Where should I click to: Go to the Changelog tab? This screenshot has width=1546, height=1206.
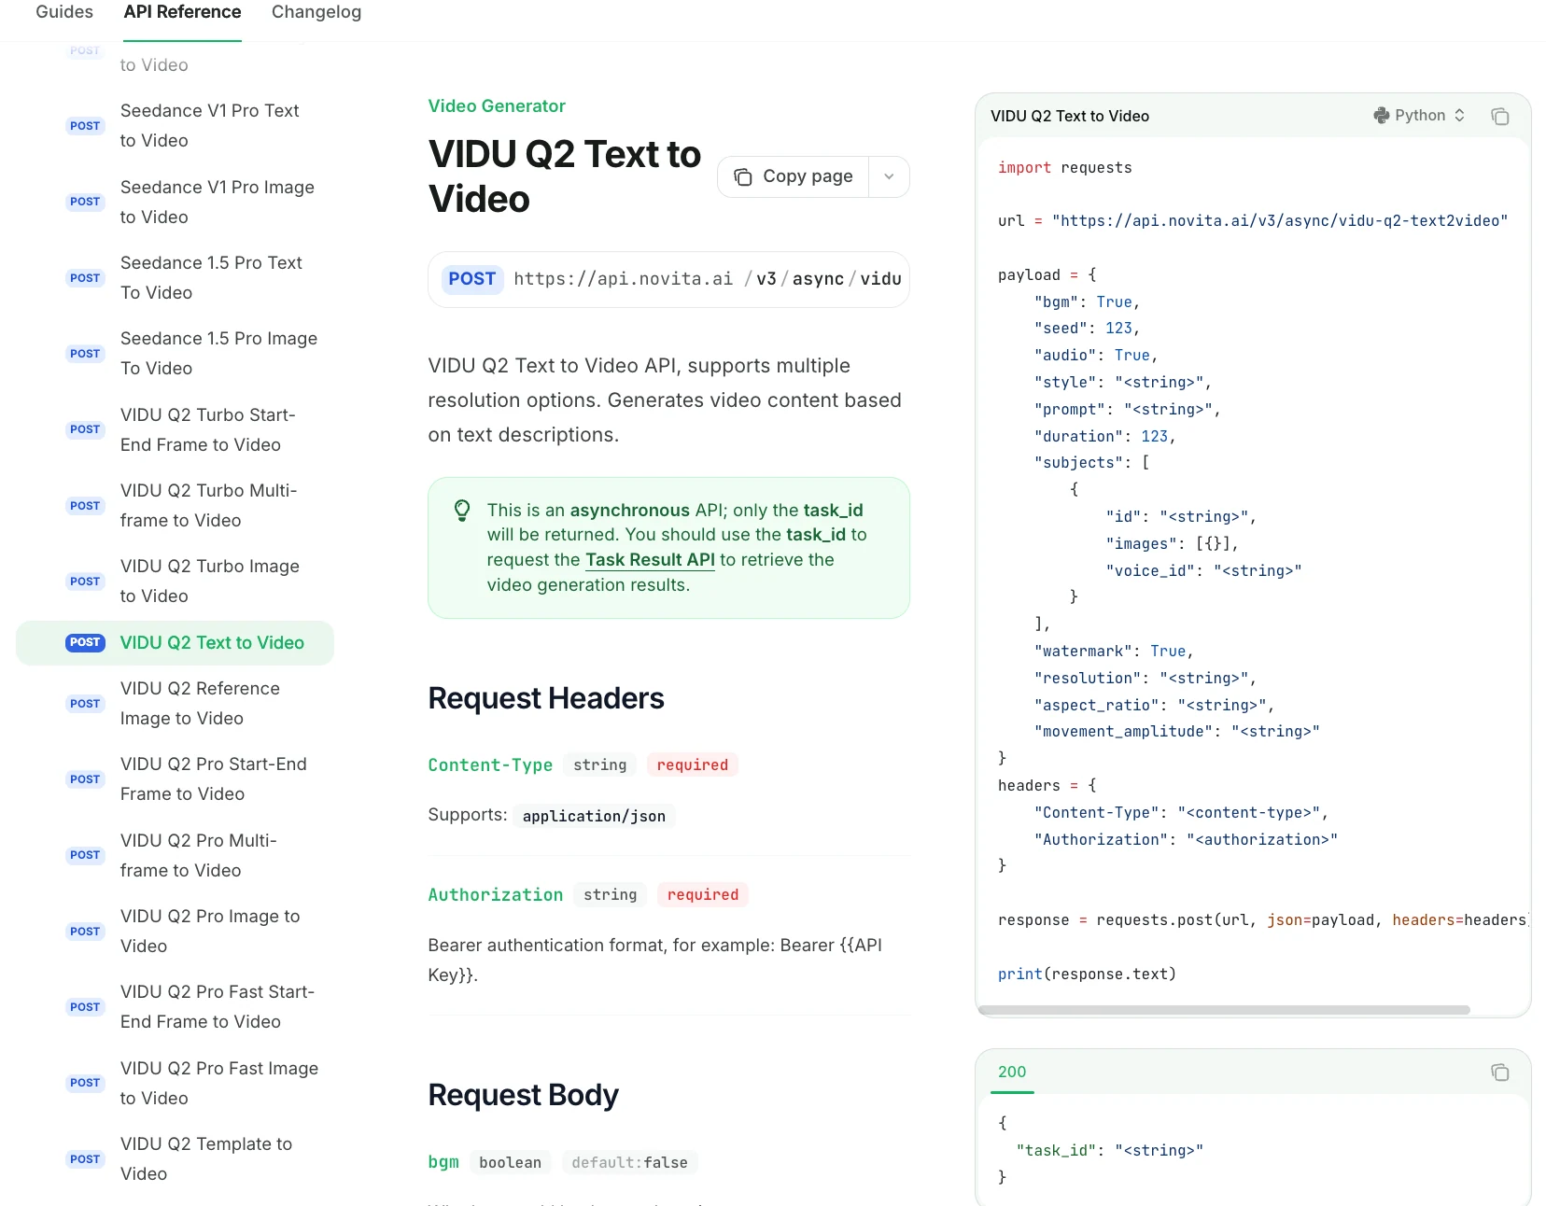pyautogui.click(x=316, y=12)
